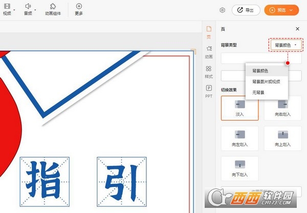Choose 无背景 from the dropdown list

point(258,93)
